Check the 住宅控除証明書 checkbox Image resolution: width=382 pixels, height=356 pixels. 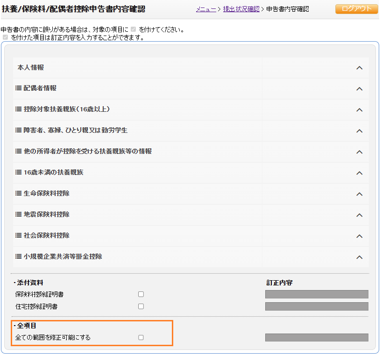tap(141, 306)
